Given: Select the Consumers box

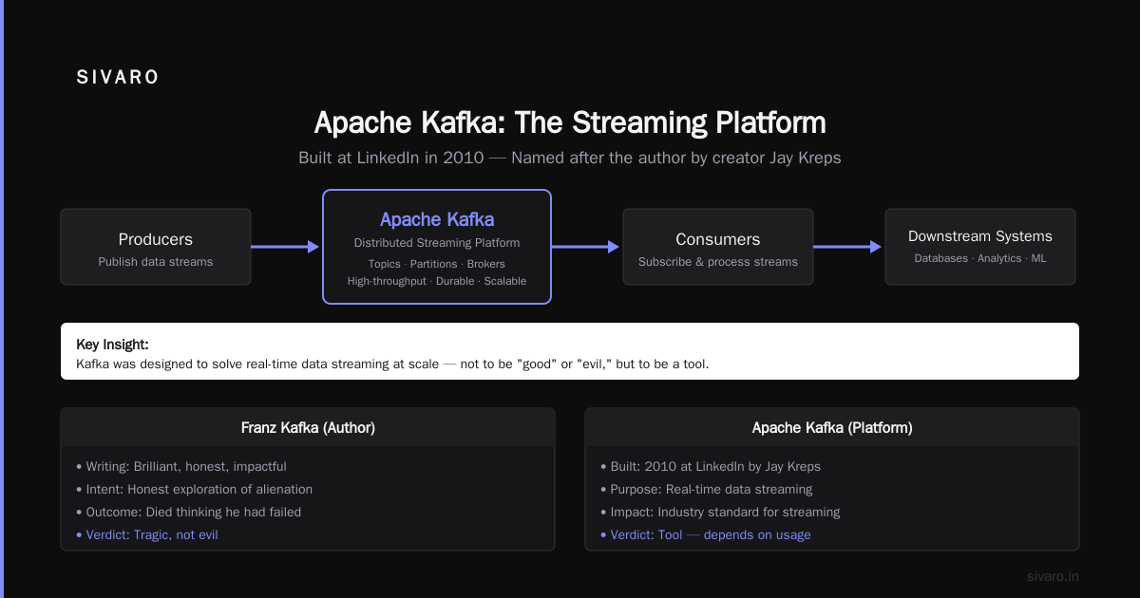Looking at the screenshot, I should point(718,247).
